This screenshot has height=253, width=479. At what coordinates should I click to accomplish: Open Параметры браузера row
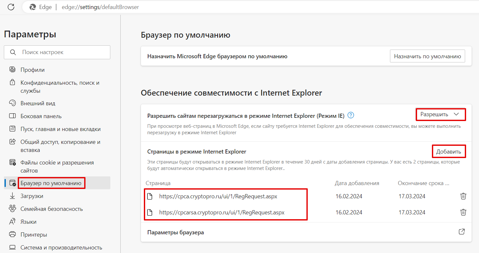pos(306,232)
